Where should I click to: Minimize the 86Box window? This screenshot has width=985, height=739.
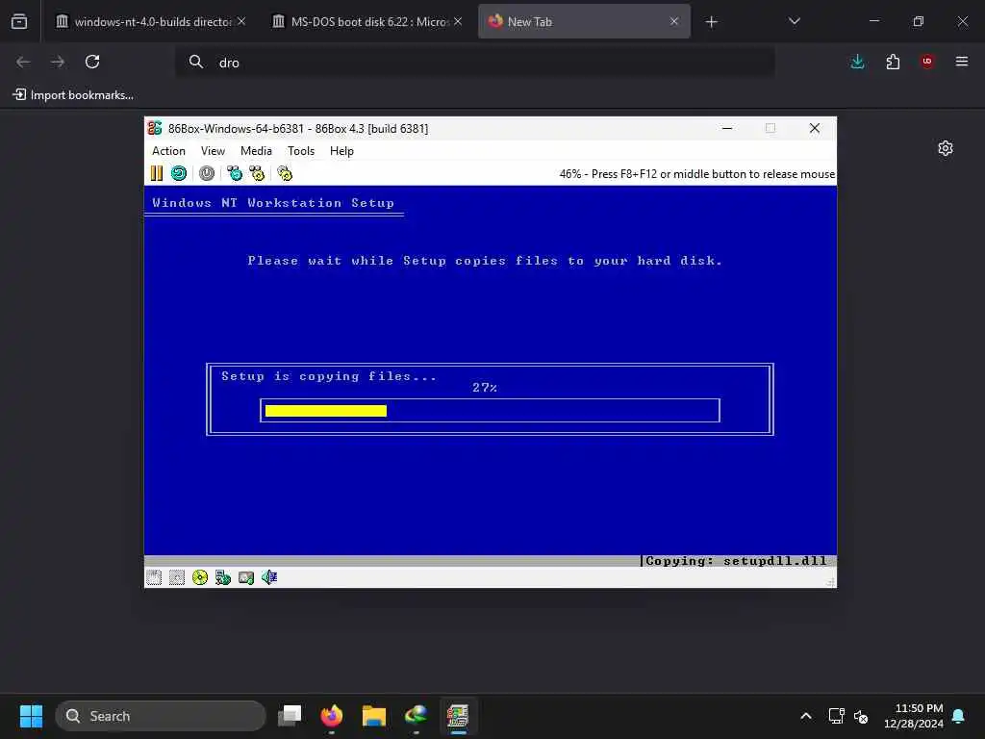coord(727,128)
